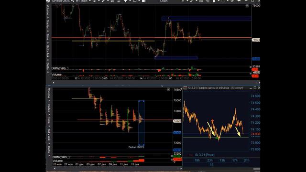
Task: Select the upper blue zone rectangle on the top chart
Action: pos(207,19)
